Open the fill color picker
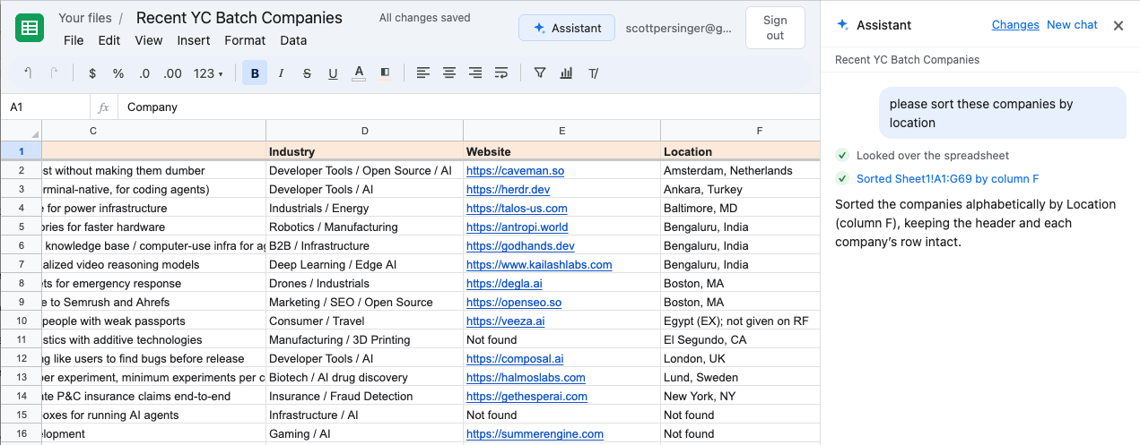The image size is (1140, 445). tap(385, 73)
